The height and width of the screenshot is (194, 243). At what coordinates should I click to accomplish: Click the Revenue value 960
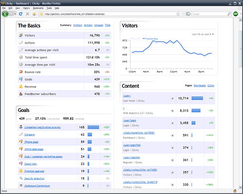[97, 87]
